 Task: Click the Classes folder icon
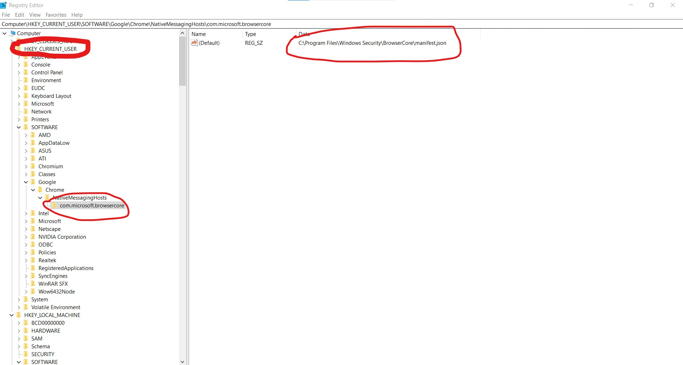(x=33, y=174)
